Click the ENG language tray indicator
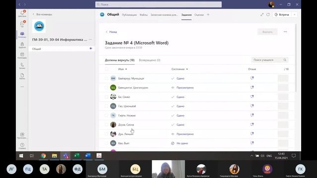 coord(269,156)
